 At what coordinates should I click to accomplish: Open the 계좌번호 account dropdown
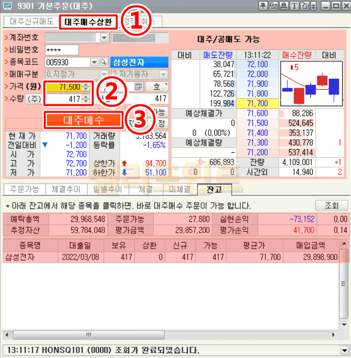(x=104, y=38)
